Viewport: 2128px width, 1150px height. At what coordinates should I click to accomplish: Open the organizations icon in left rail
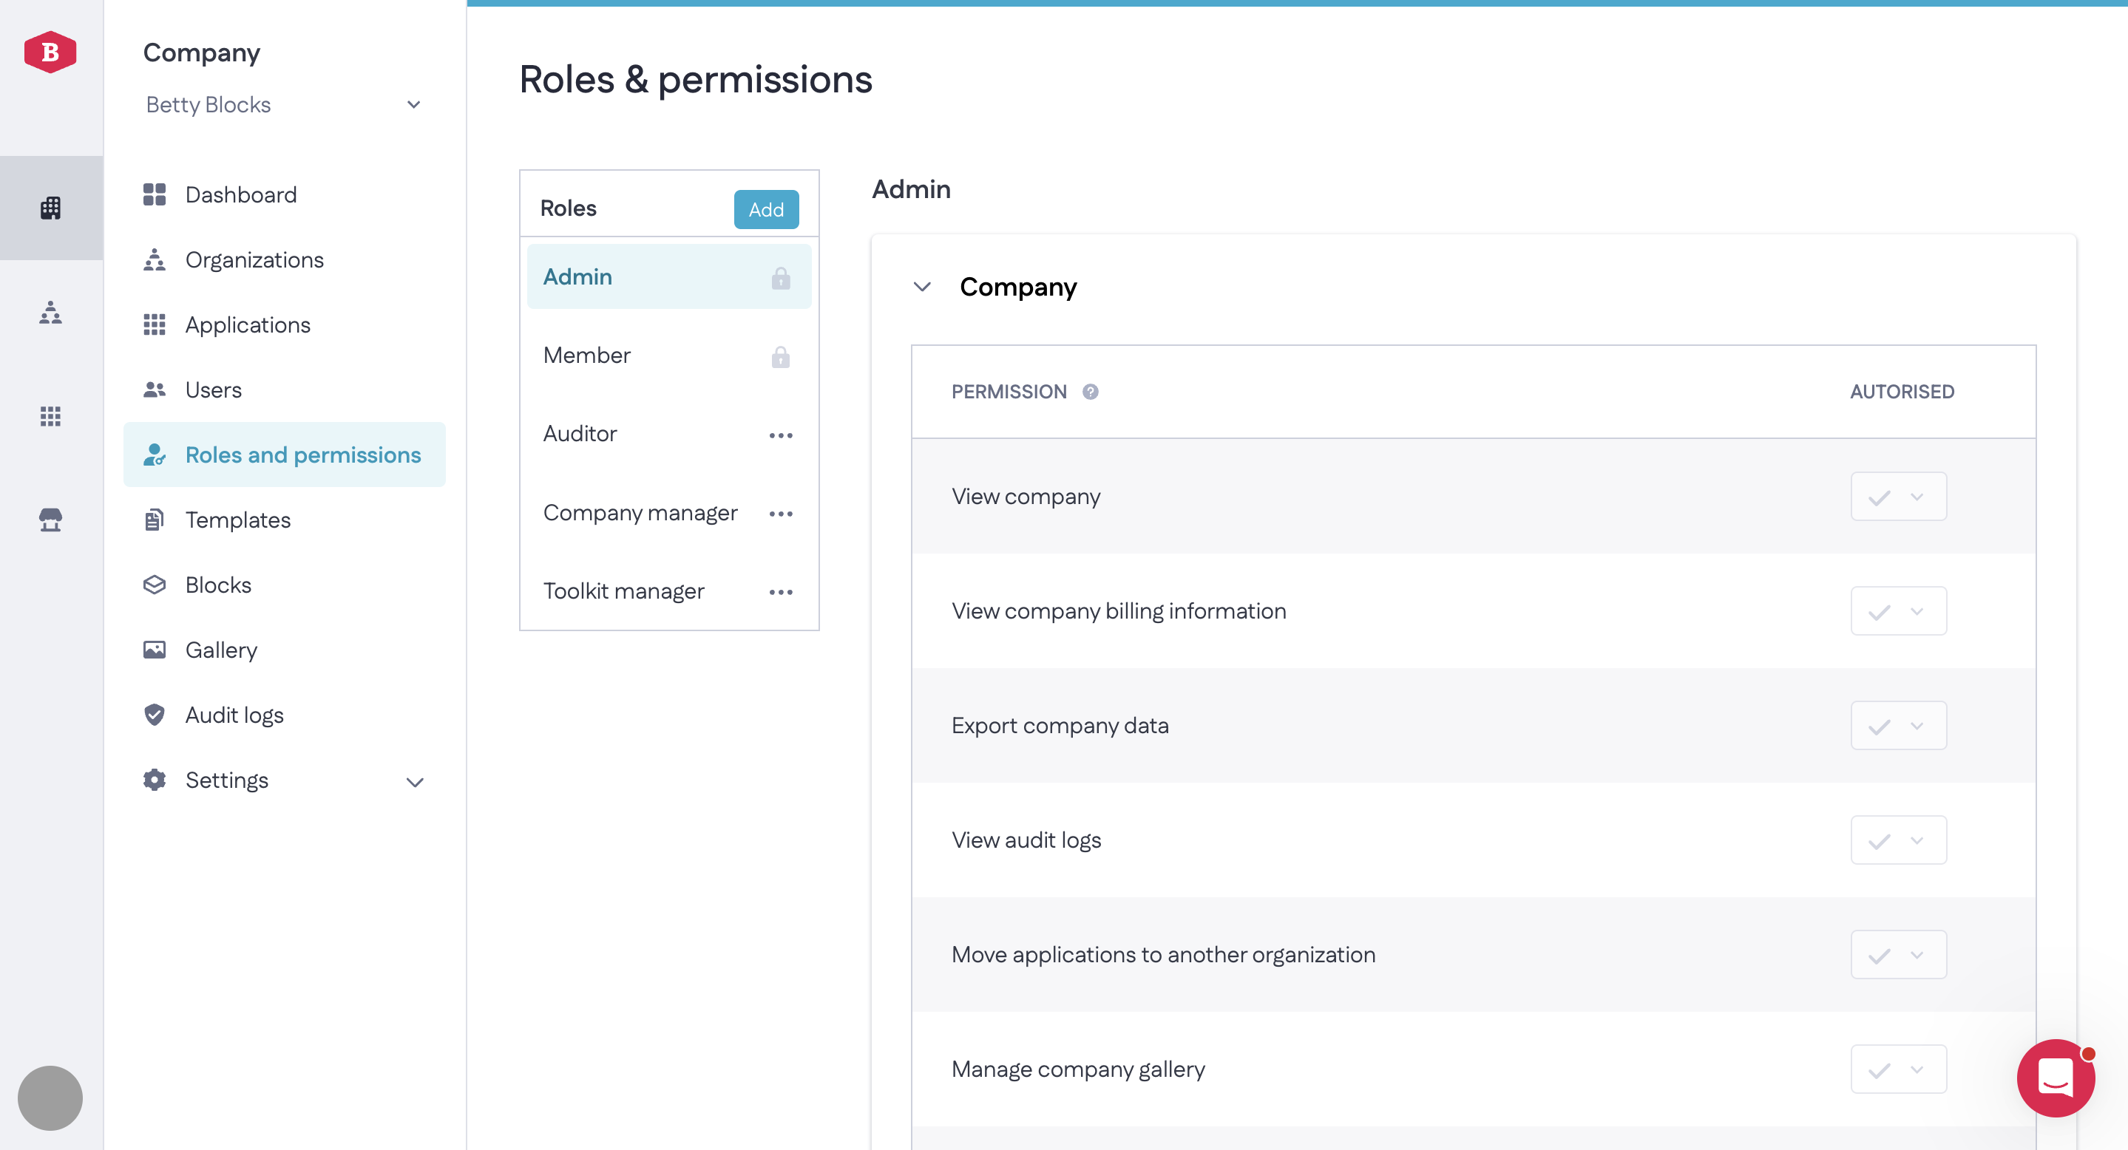pyautogui.click(x=50, y=312)
